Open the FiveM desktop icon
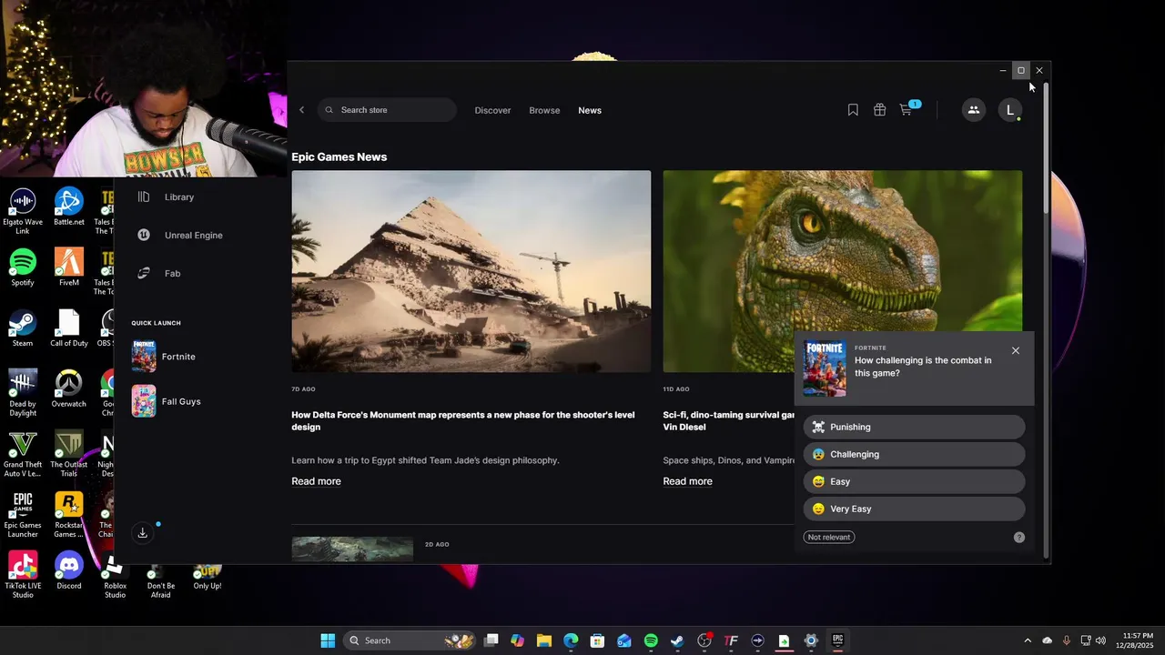This screenshot has height=655, width=1165. [68, 268]
